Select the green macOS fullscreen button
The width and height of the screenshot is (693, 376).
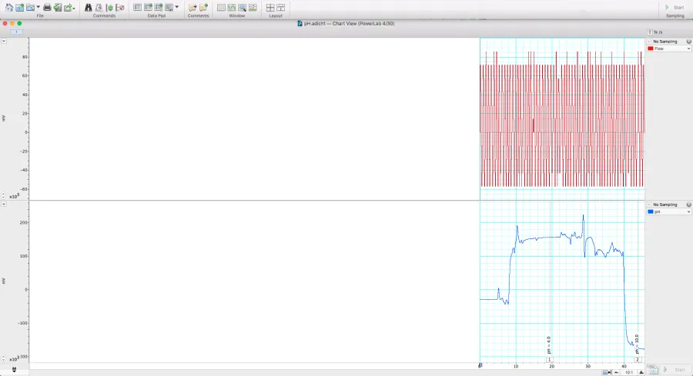coord(20,23)
